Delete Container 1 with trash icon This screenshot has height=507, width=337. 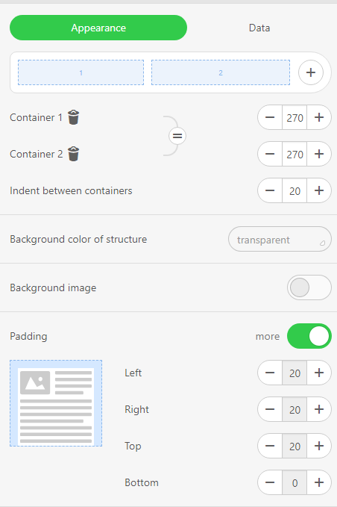pyautogui.click(x=73, y=117)
